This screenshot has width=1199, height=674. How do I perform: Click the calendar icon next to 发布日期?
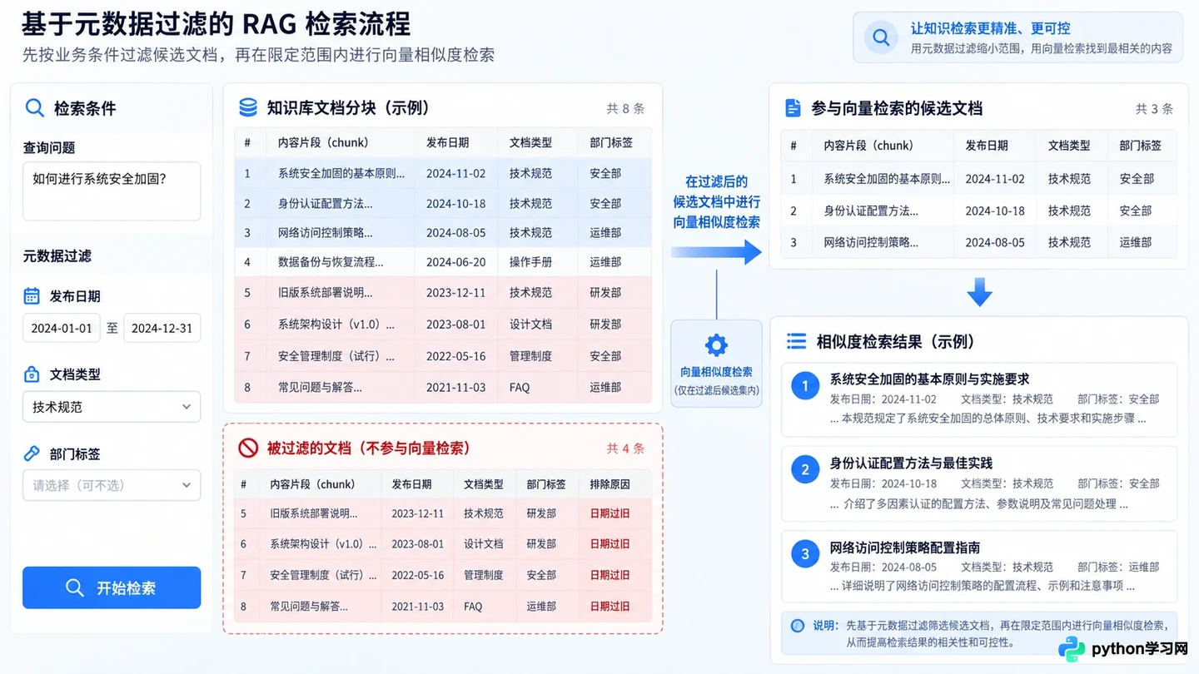click(x=32, y=295)
